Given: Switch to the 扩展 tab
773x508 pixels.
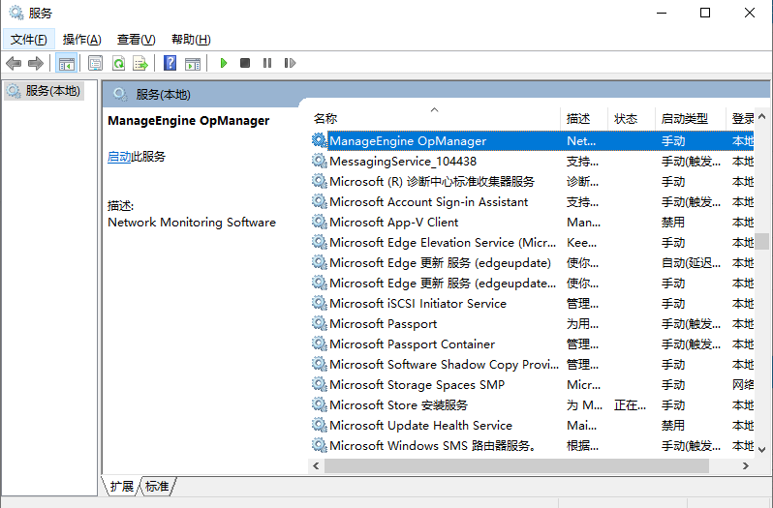Looking at the screenshot, I should click(121, 487).
